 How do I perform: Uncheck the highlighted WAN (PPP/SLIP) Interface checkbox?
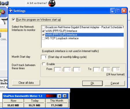point(43,34)
